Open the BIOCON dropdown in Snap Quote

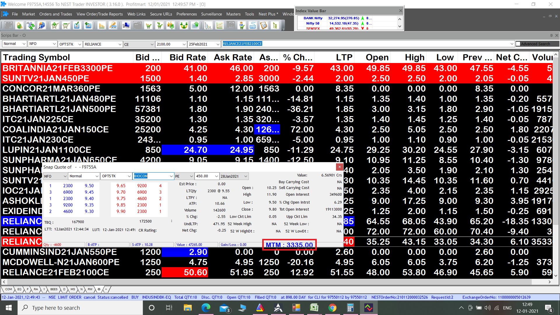171,176
